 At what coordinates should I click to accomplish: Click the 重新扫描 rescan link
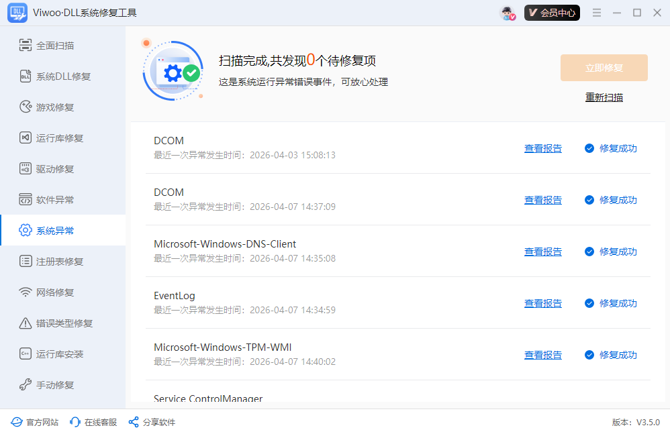(x=604, y=97)
